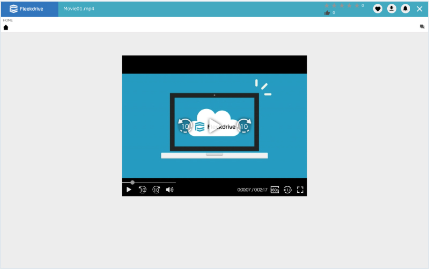This screenshot has width=429, height=269.
Task: Toggle notifications with the bell icon
Action: 405,9
